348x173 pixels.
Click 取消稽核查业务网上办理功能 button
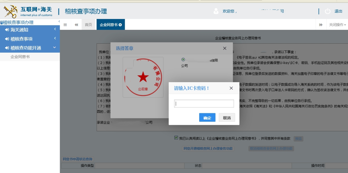271,149
